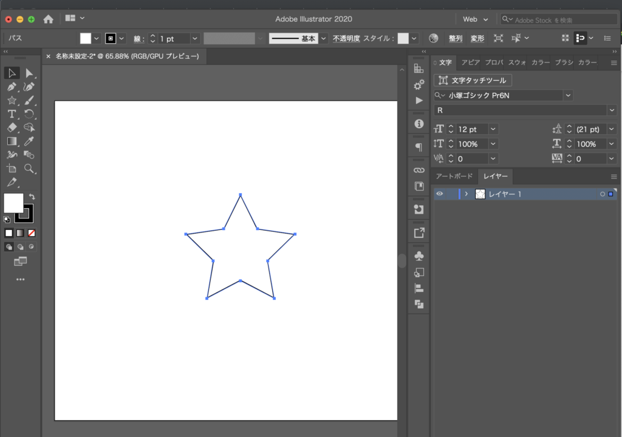This screenshot has height=437, width=622.
Task: Select the Gradient tool
Action: 12,141
